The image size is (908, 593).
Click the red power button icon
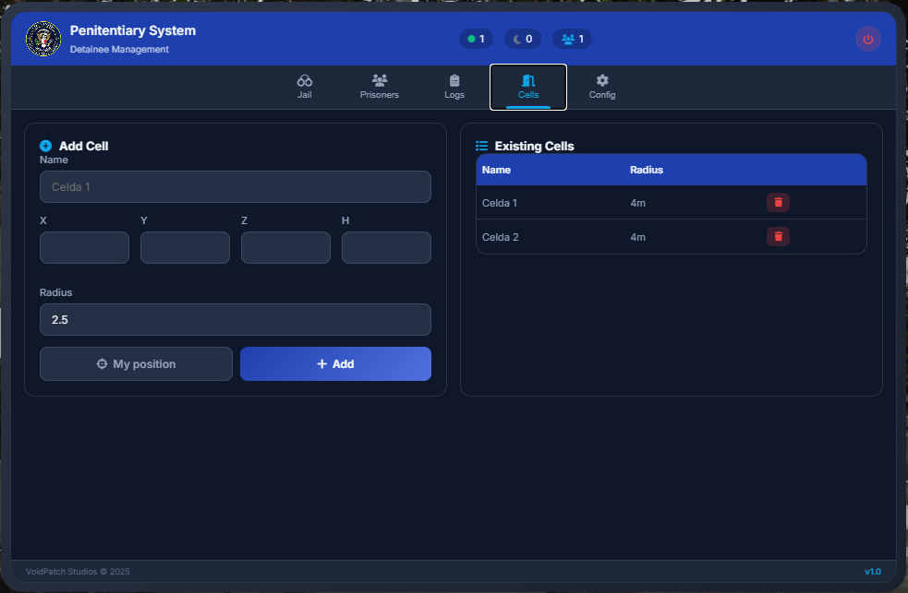tap(867, 39)
